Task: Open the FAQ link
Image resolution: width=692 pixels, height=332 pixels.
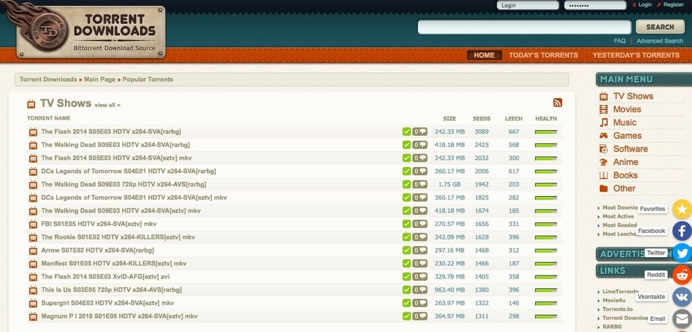Action: click(620, 41)
